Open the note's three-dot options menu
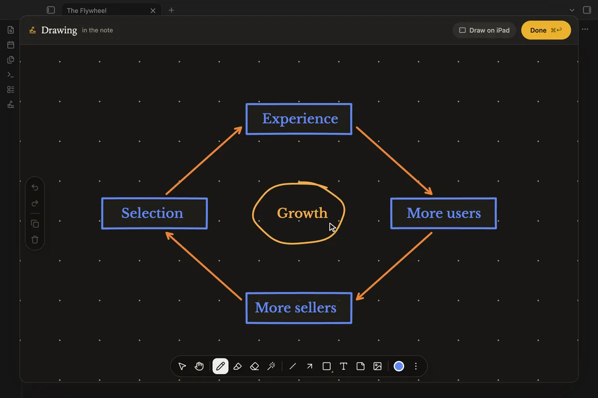Image resolution: width=598 pixels, height=398 pixels. pos(585,30)
